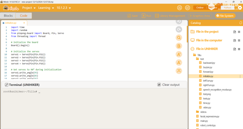
Task: Click the jump-to-top arrow icon
Action: click(179, 71)
